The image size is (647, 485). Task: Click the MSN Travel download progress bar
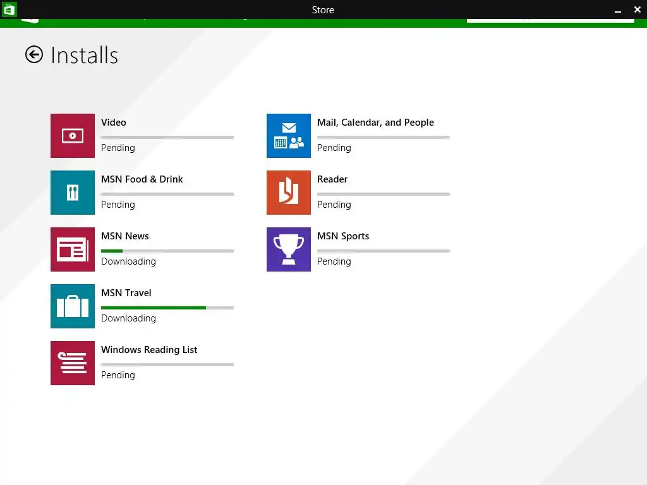[x=167, y=308]
